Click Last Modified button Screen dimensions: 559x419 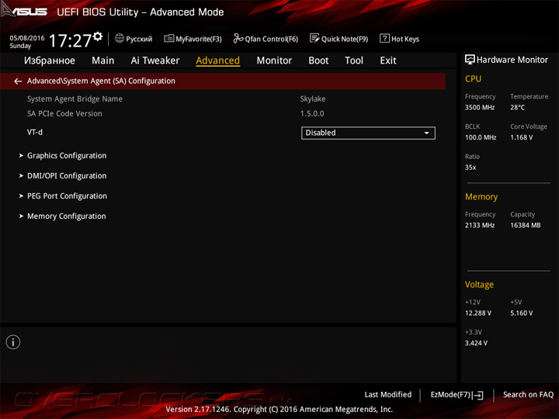click(x=388, y=395)
